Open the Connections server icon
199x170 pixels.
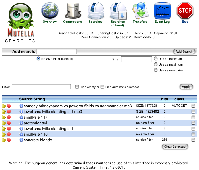72,10
